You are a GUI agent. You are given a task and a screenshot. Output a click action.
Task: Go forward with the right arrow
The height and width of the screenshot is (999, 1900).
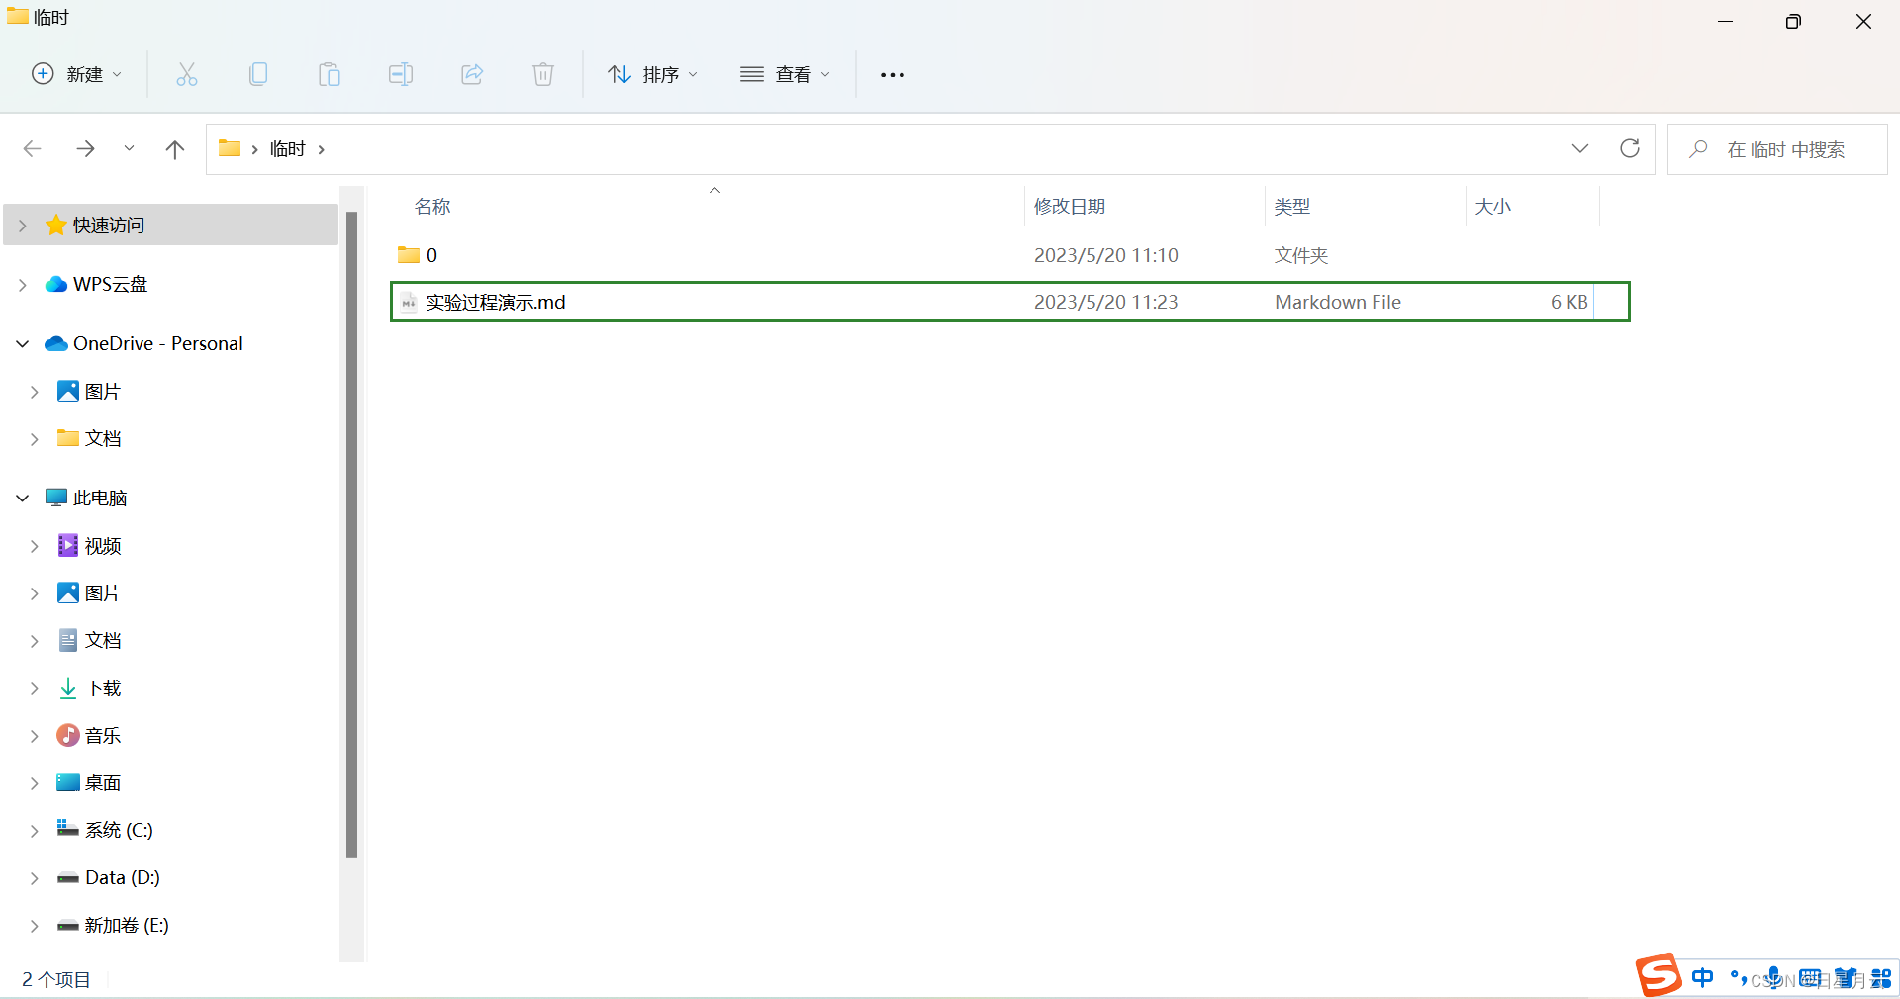(85, 149)
